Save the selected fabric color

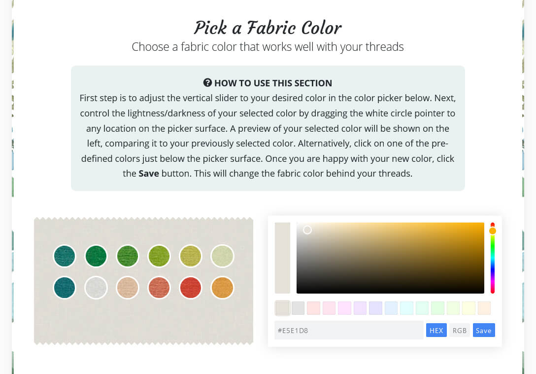coord(484,330)
